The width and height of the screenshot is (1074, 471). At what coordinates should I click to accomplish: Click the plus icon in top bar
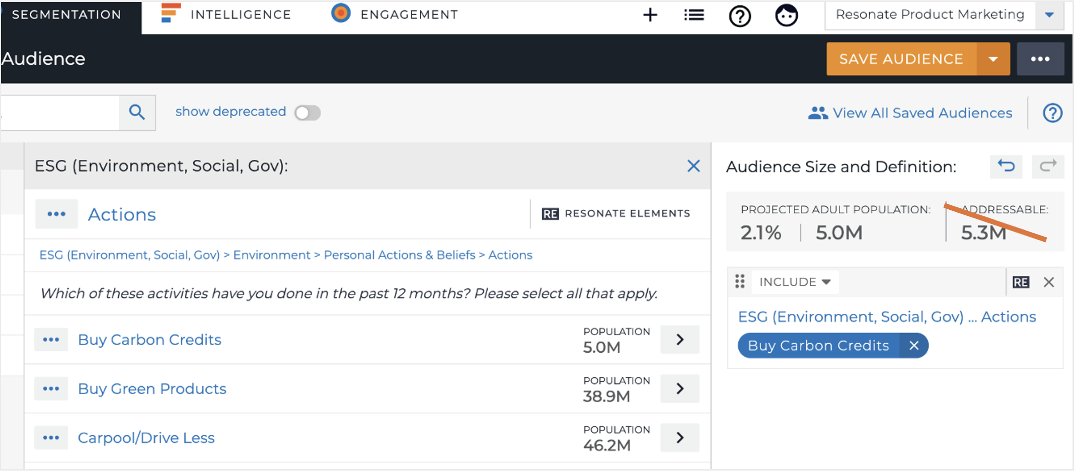coord(650,15)
